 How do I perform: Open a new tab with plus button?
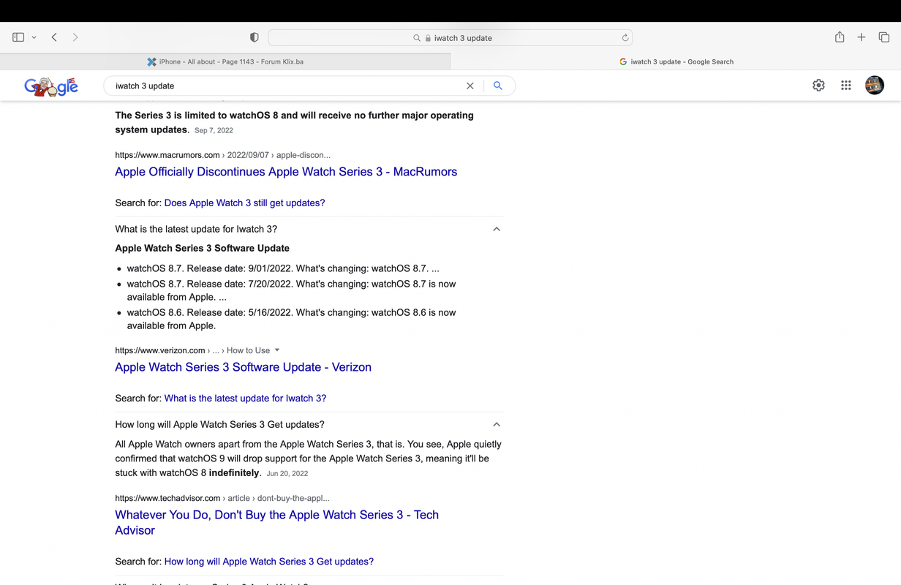tap(862, 37)
